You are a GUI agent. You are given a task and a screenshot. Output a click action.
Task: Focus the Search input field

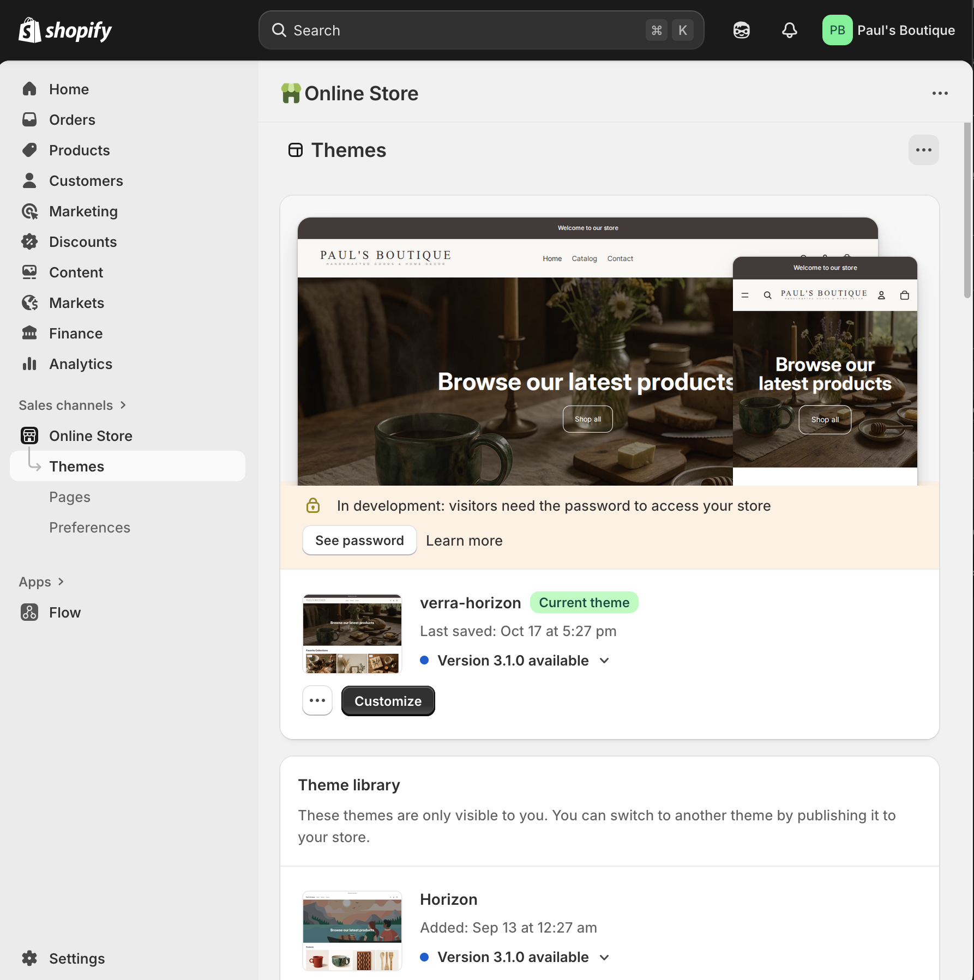pos(464,31)
